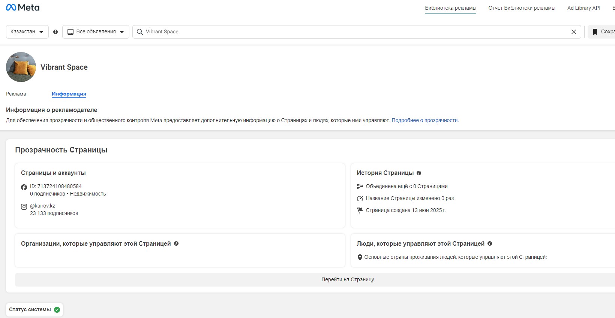This screenshot has height=318, width=615.
Task: Click the info icon beside История Страницы
Action: coord(419,173)
